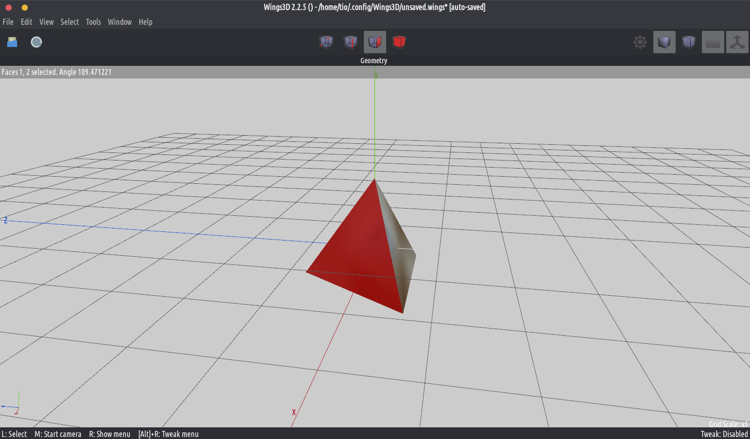Switch to vertex selection mode cube

pos(326,42)
